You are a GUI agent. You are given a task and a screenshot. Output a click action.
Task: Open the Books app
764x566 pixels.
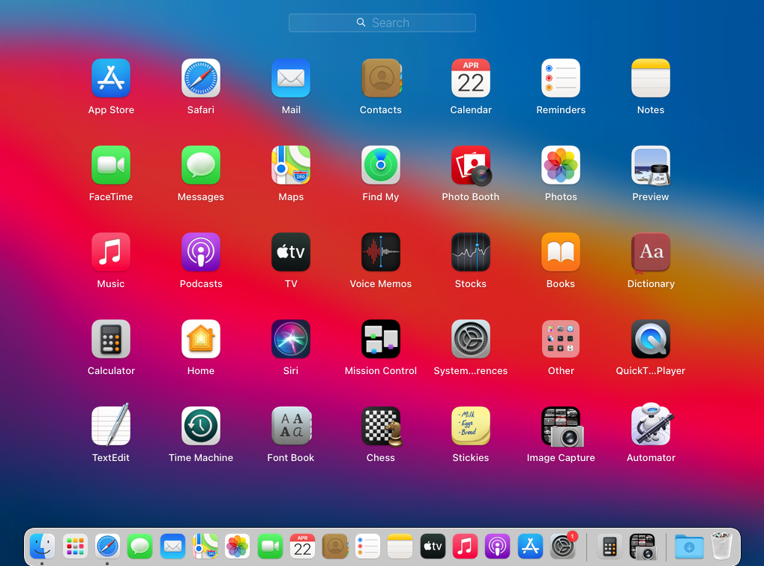[x=561, y=252]
